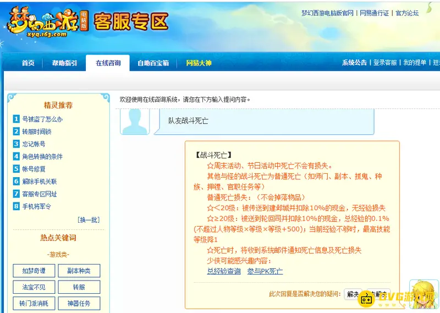The image size is (440, 313).
Task: Click the blonde mascot assistant icon
Action: pyautogui.click(x=424, y=294)
